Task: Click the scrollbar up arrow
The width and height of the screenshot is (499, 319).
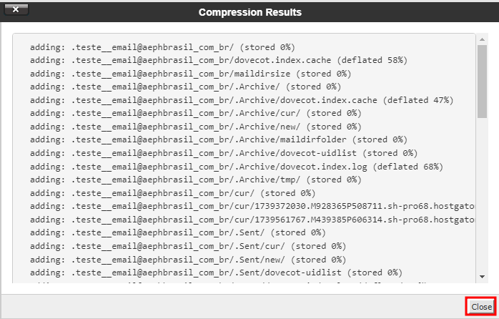Action: pyautogui.click(x=482, y=39)
